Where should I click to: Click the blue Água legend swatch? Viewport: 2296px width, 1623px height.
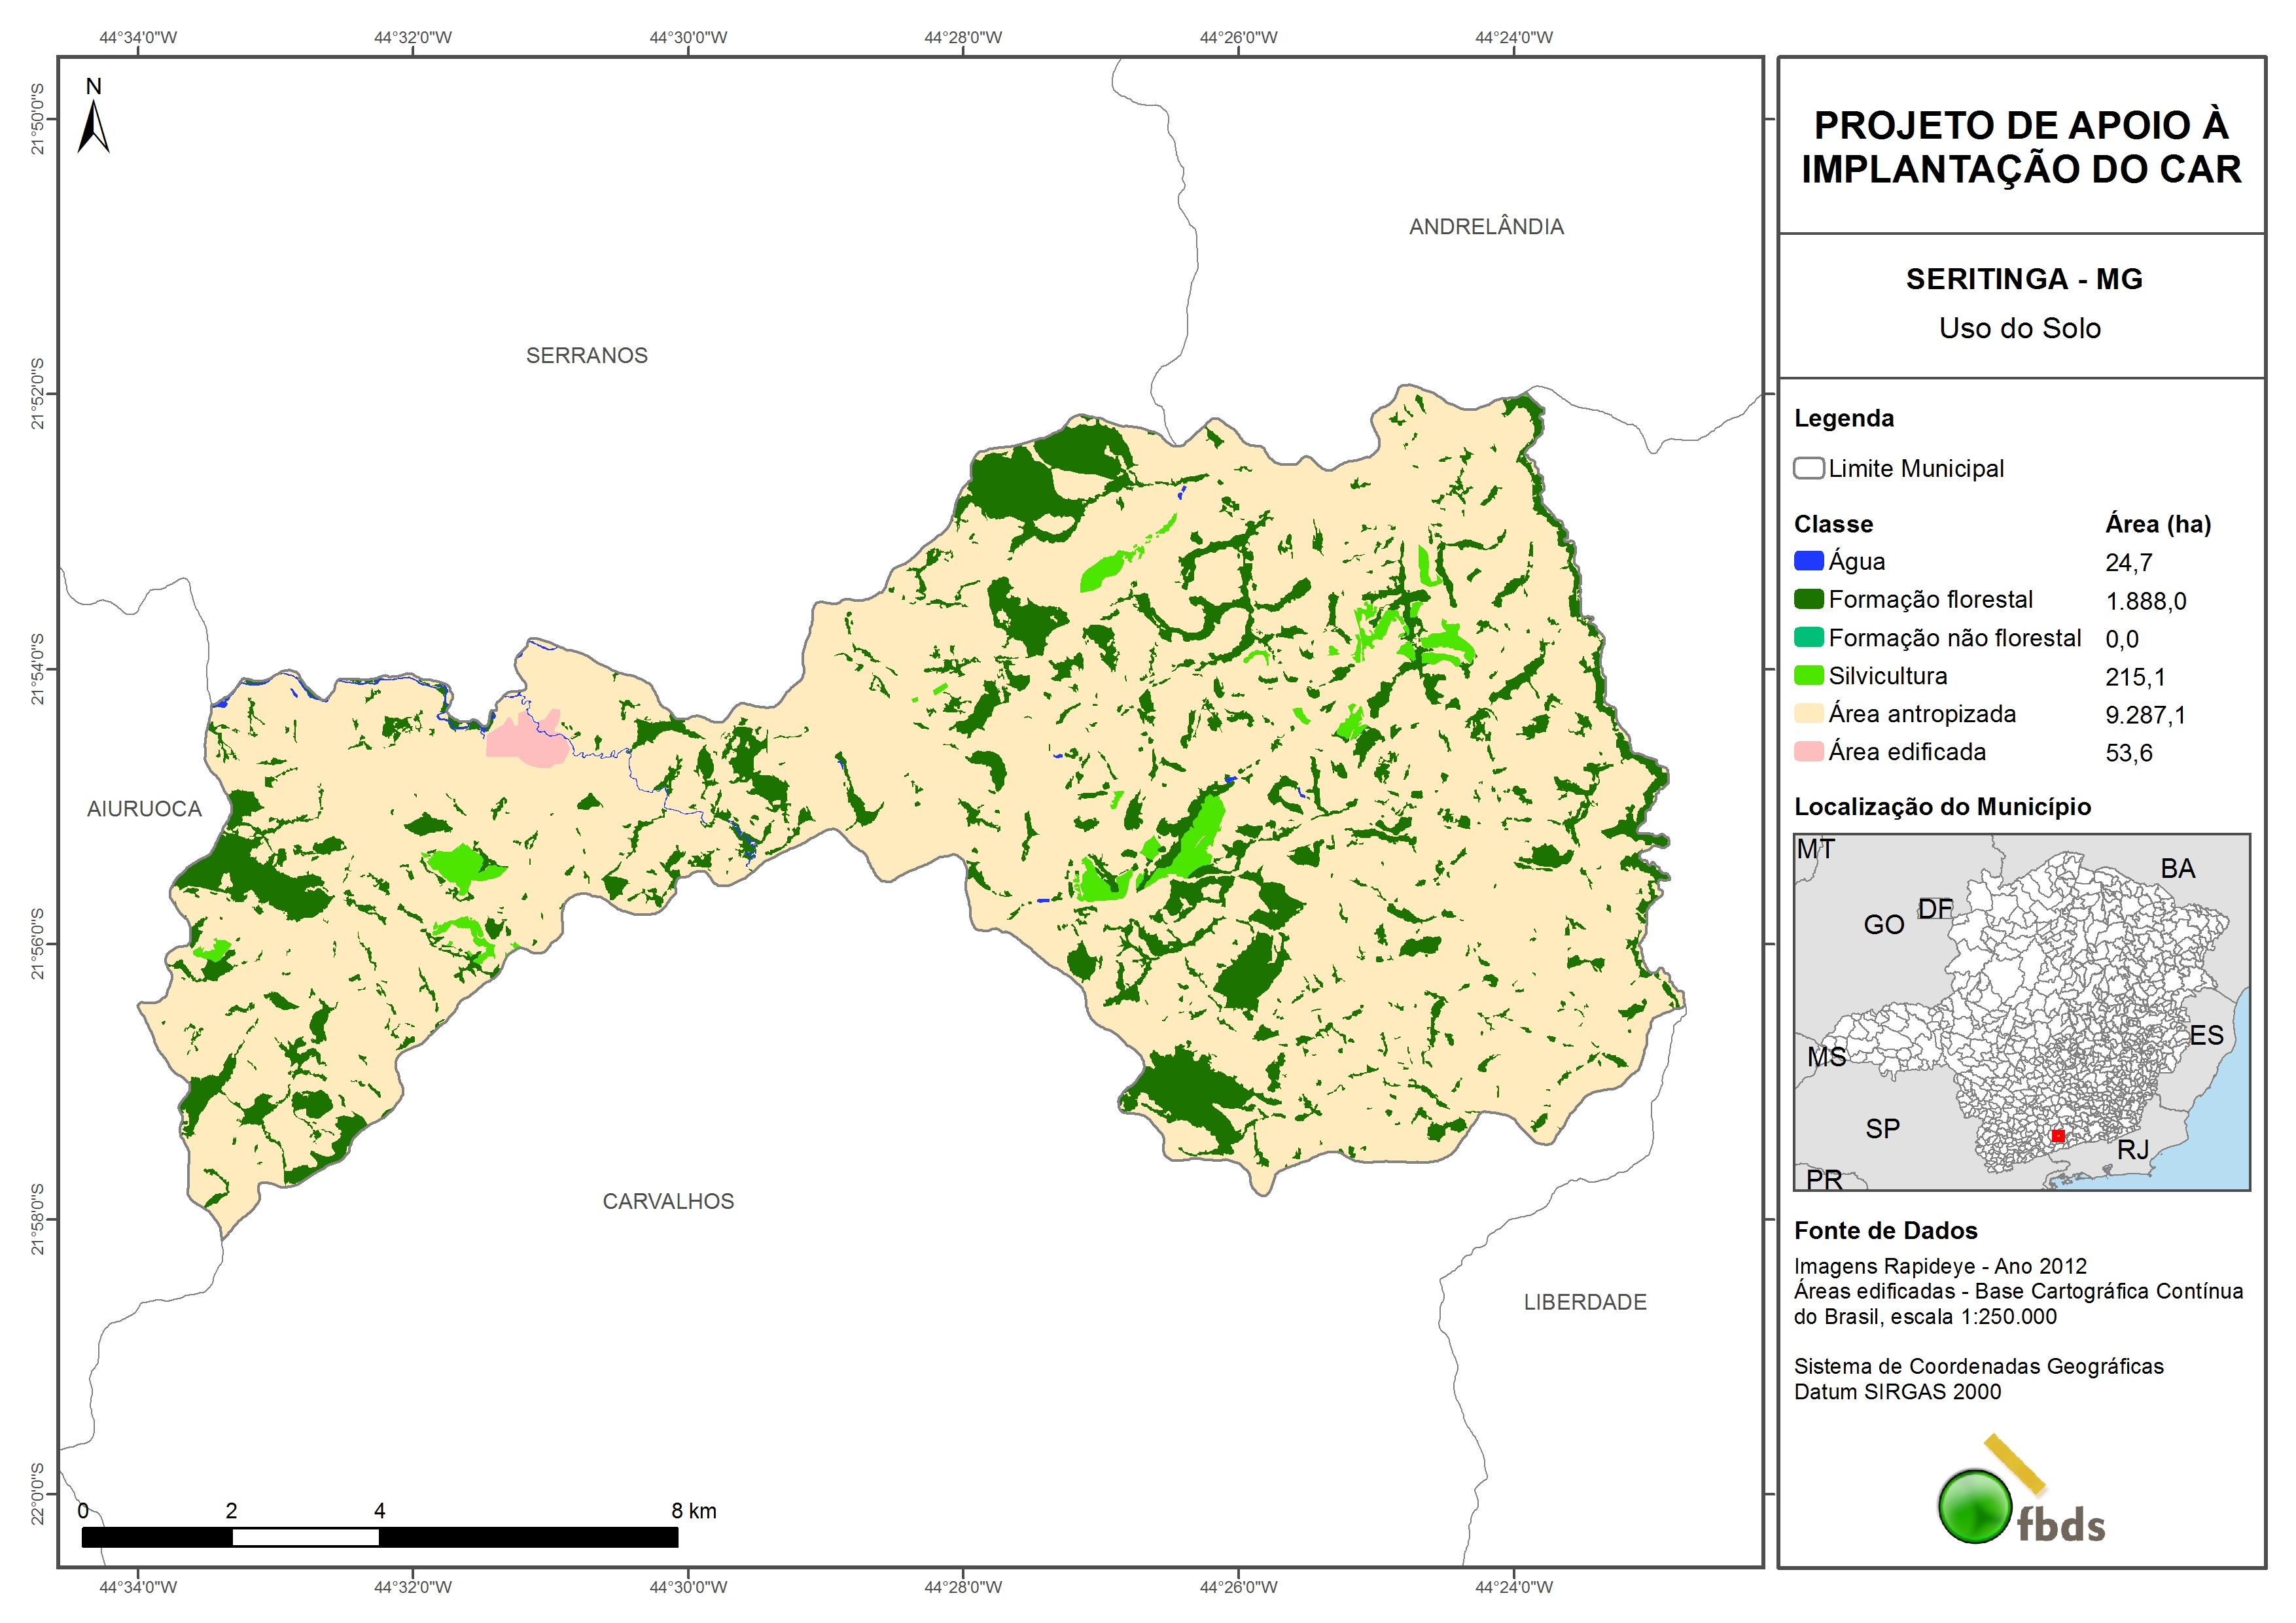tap(1808, 561)
